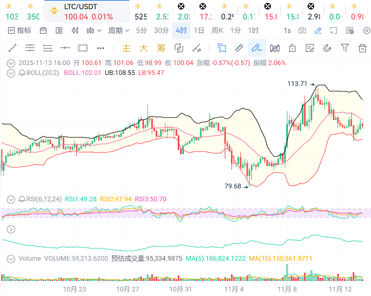Click the more drawing tools ellipsis
Viewport: 371px width, 296px height.
coord(100,48)
